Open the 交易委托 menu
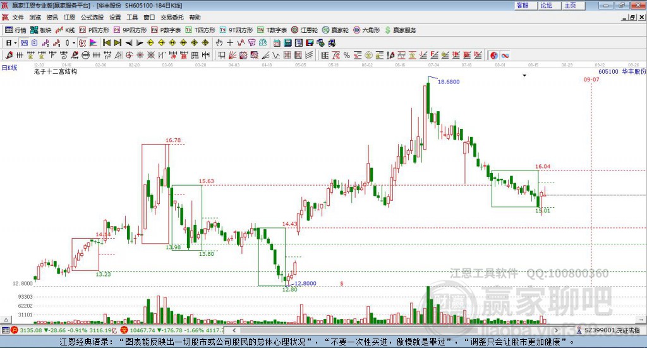The height and width of the screenshot is (348, 647). (172, 17)
